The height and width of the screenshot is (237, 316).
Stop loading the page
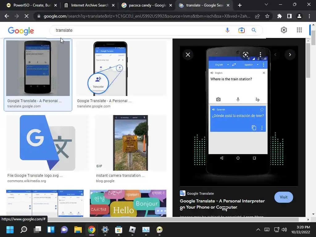(x=27, y=16)
